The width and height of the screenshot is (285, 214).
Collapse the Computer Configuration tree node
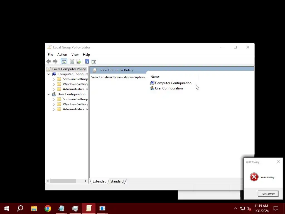(48, 74)
